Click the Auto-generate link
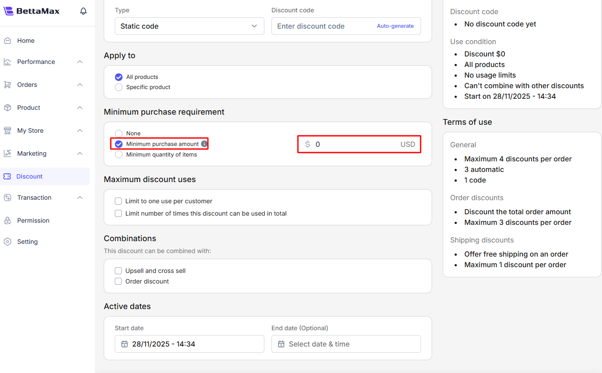 pyautogui.click(x=395, y=26)
